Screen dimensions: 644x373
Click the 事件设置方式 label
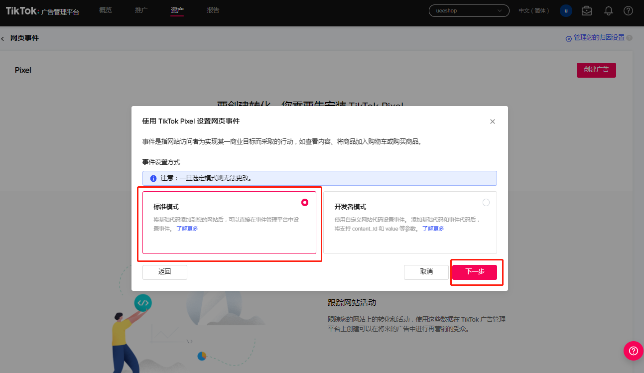(161, 162)
